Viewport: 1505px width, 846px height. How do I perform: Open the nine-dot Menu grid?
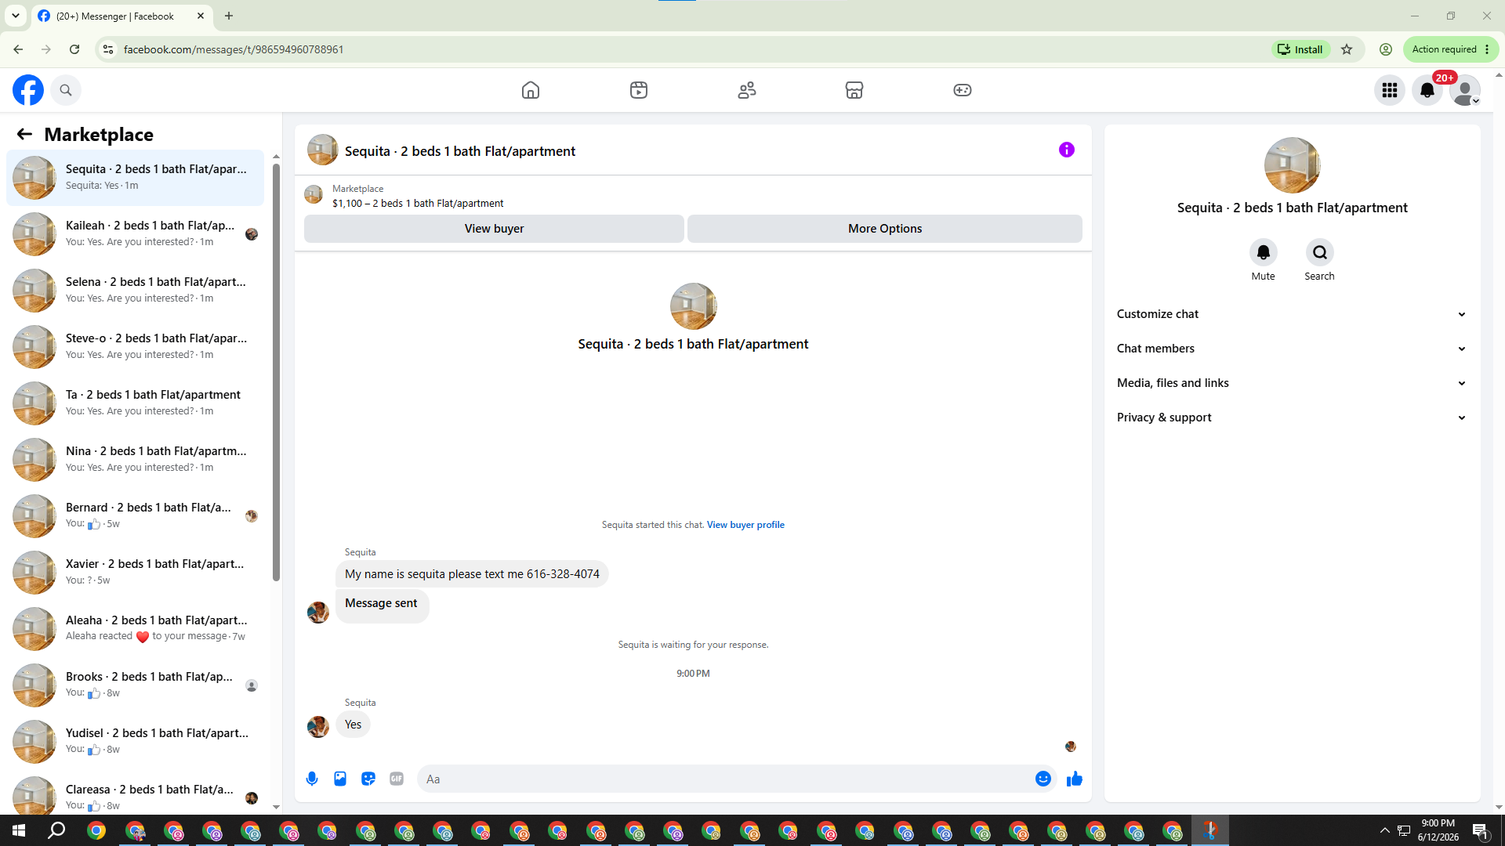pos(1390,90)
